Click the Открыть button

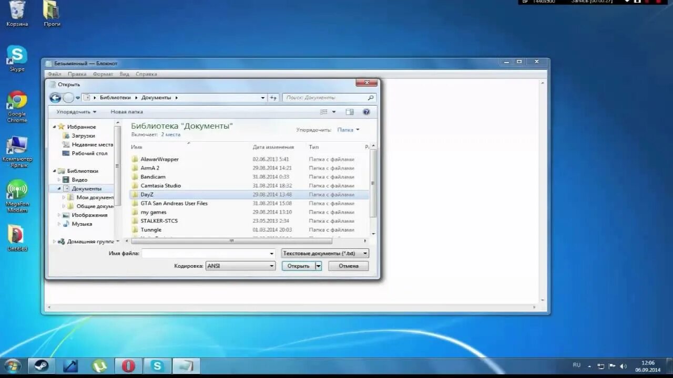tap(299, 266)
